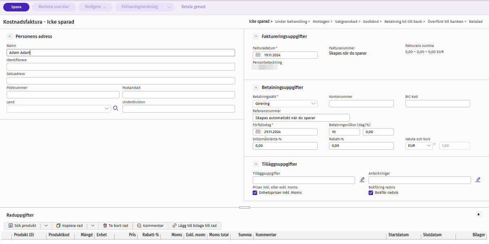Click the Identifierare input field
489x244 pixels.
point(121,67)
